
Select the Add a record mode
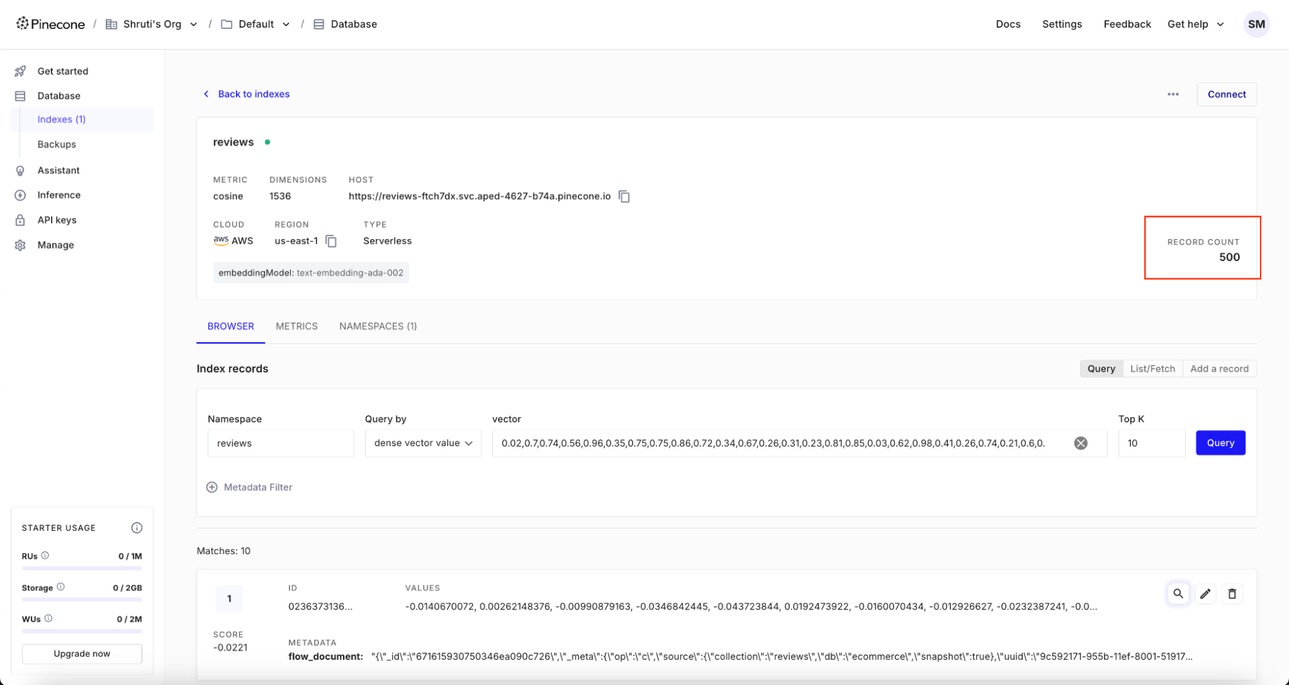click(1219, 369)
